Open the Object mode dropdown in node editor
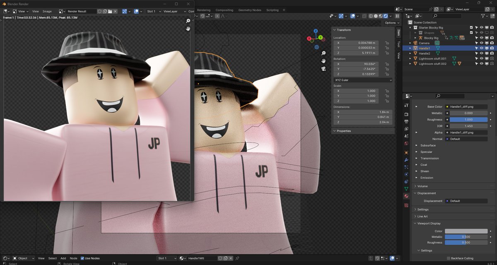The image size is (497, 265). [x=23, y=258]
